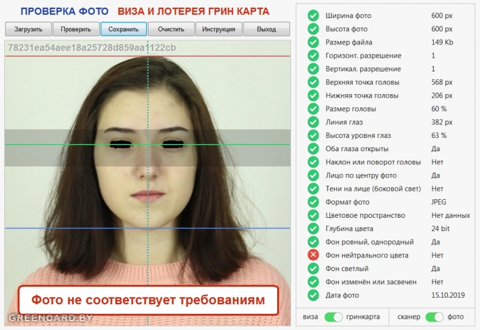The image size is (480, 330).
Task: Click the Глубина цвета label
Action: point(349,229)
